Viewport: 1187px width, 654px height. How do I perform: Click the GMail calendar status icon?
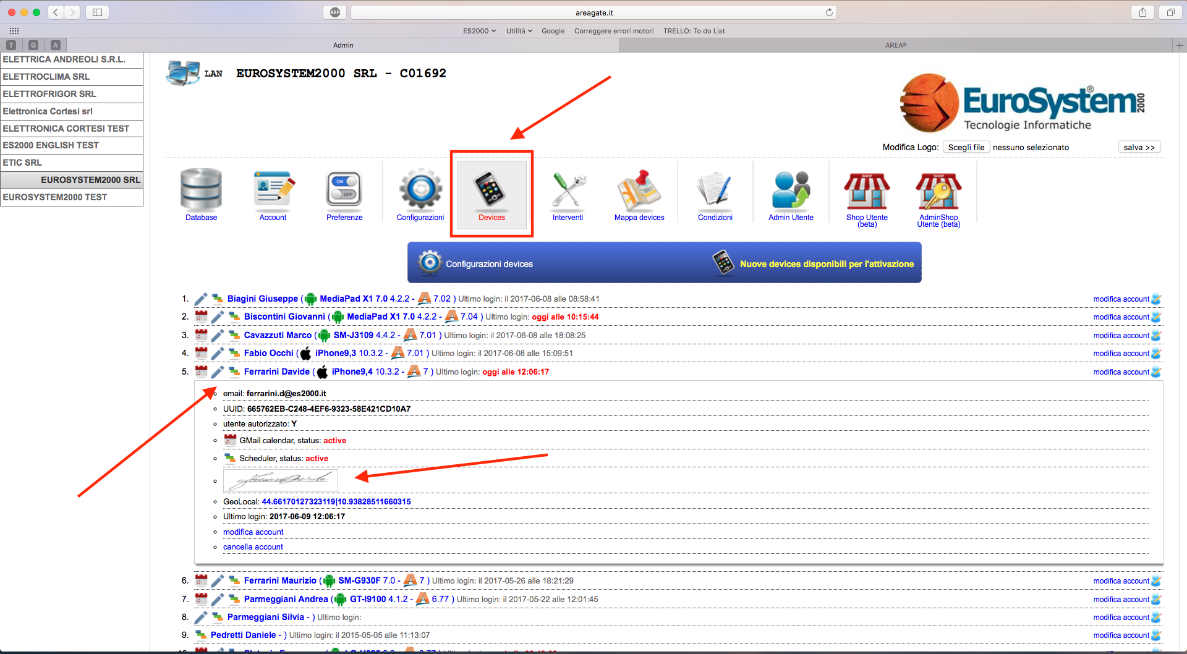coord(230,440)
